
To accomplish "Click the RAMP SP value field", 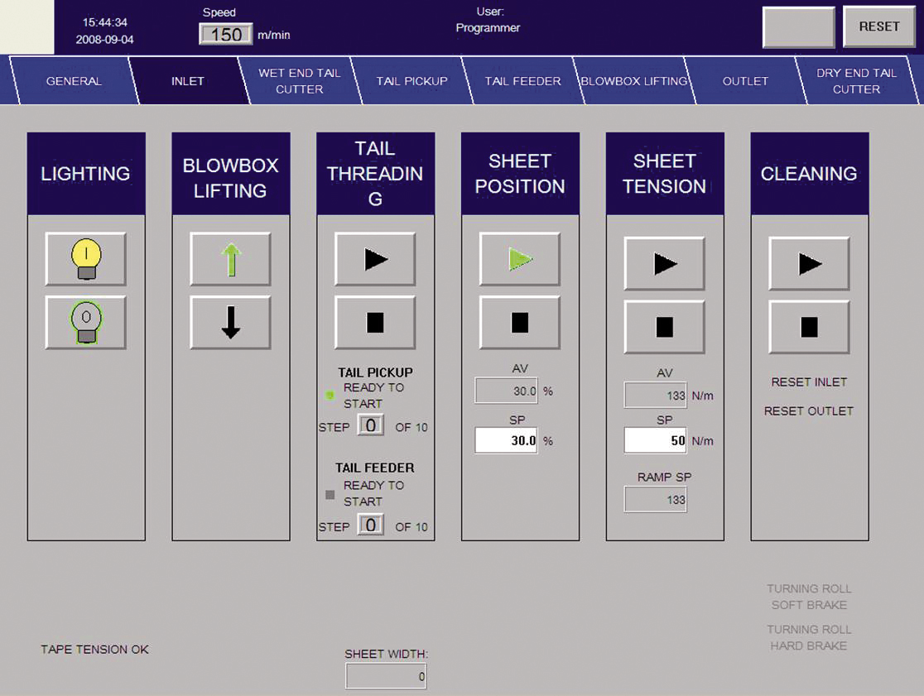I will click(655, 500).
